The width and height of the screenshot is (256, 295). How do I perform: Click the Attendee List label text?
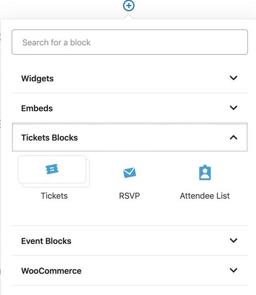(205, 196)
